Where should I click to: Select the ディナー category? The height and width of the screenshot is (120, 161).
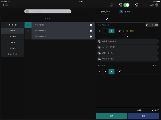pos(13,37)
